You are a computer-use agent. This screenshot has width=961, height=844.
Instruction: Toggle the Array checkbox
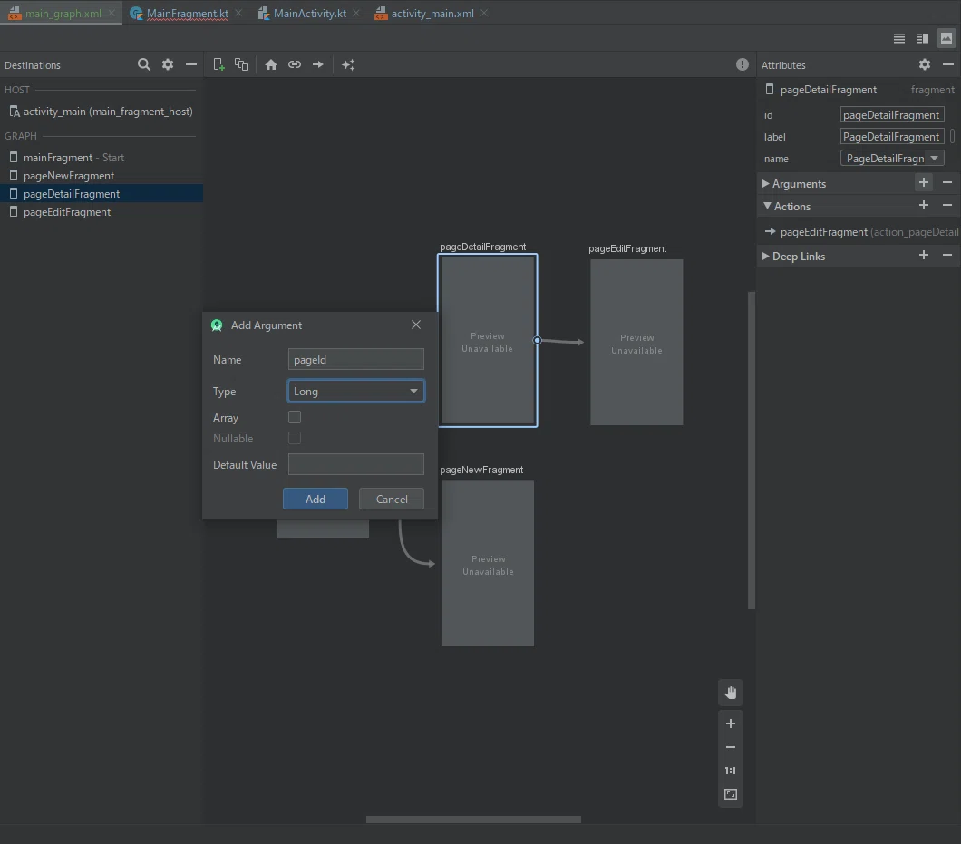295,417
